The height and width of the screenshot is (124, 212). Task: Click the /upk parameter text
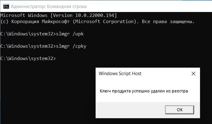78,34
